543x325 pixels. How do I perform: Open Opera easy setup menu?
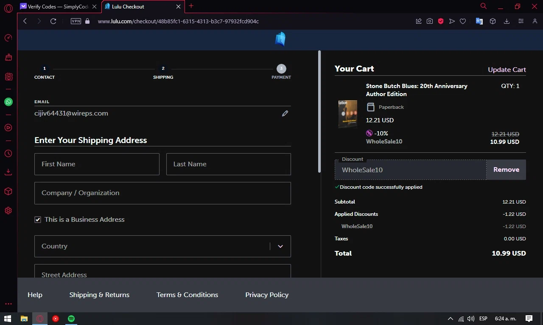521,21
